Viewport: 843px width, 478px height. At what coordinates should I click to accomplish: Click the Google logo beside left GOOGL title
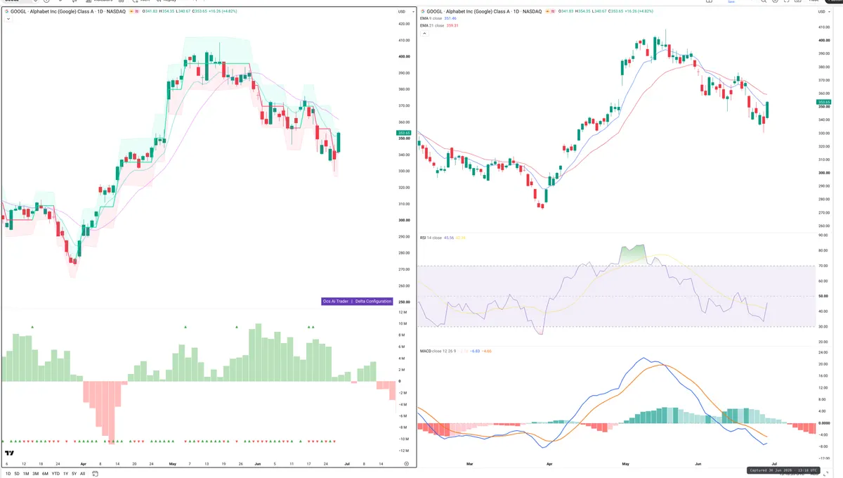6,12
